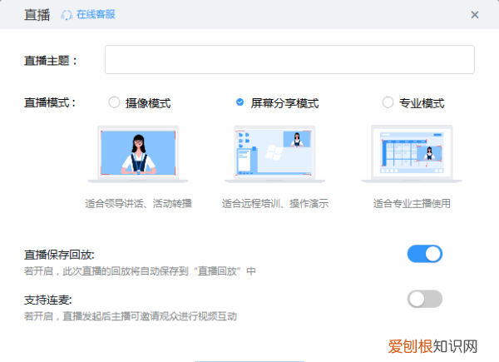Click the 适合领导讲话、活动转播 description

coord(138,203)
